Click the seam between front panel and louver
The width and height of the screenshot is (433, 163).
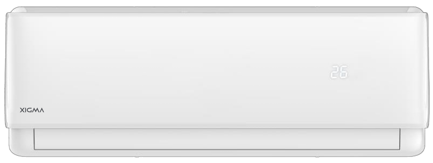[x=216, y=128]
